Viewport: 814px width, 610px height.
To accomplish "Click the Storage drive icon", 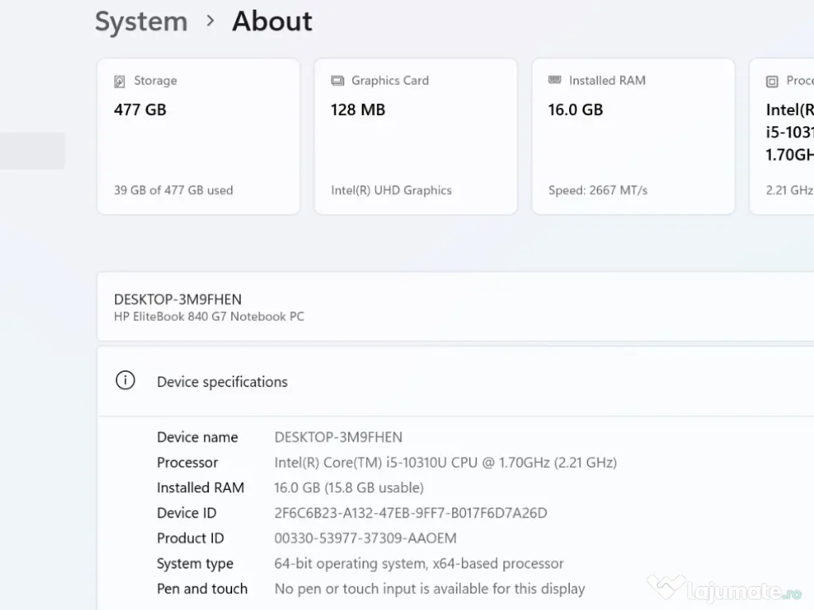I will [x=120, y=81].
